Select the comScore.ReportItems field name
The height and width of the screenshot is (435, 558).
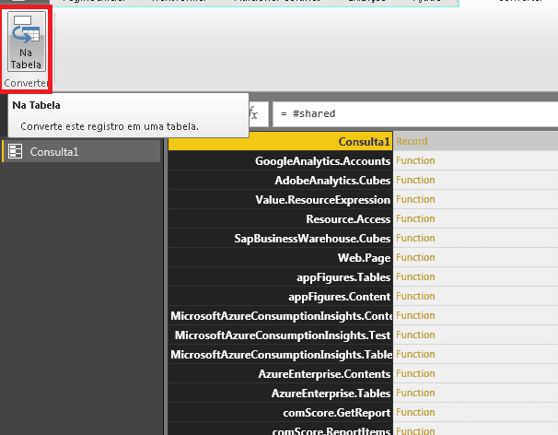click(281, 429)
